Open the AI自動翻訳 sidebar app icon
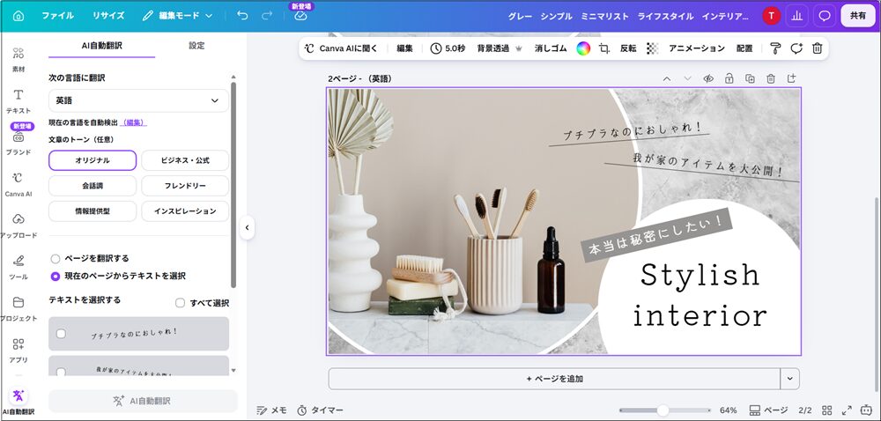 pos(19,401)
